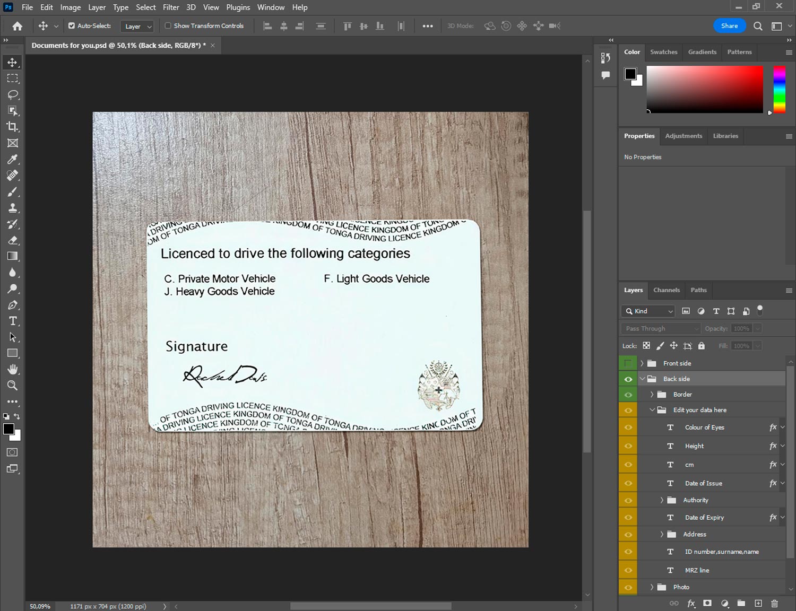Click the rainbow hue slider strip
796x611 pixels.
(779, 89)
